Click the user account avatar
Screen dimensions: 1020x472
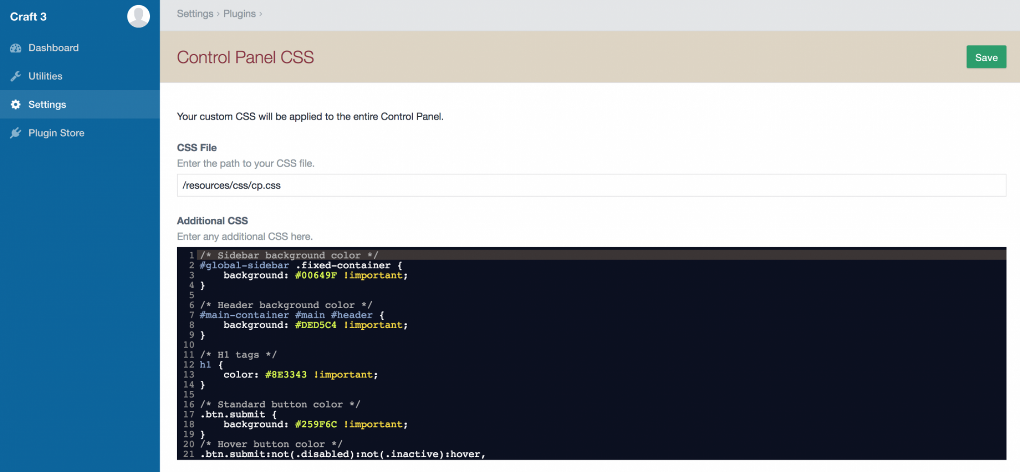[138, 16]
